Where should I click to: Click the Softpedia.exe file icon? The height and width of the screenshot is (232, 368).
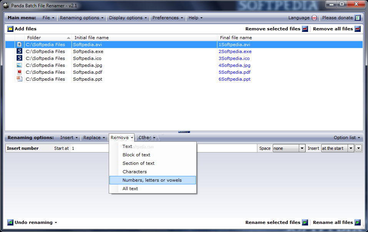[x=20, y=51]
